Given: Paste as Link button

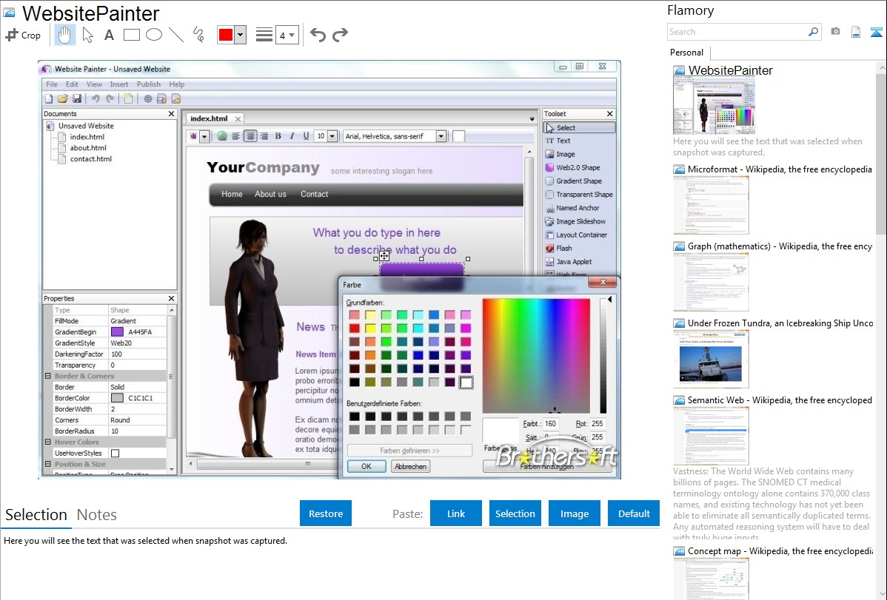Looking at the screenshot, I should (x=456, y=513).
